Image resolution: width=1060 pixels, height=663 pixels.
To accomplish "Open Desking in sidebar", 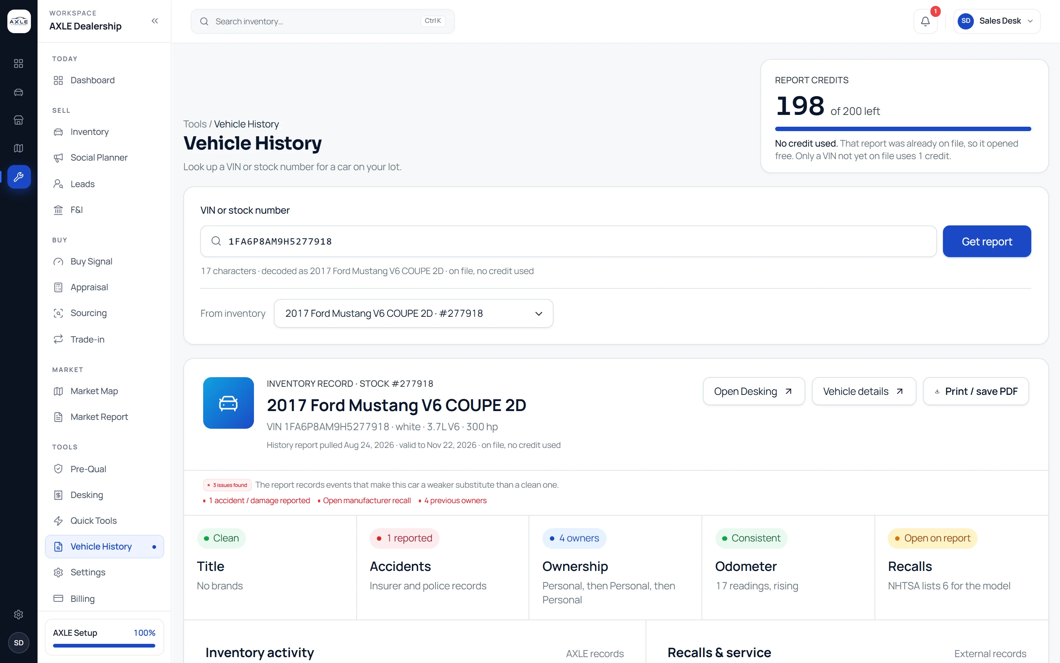I will pos(104,495).
